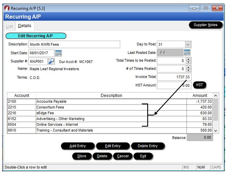Click the HST button
This screenshot has width=227, height=175.
pyautogui.click(x=200, y=85)
